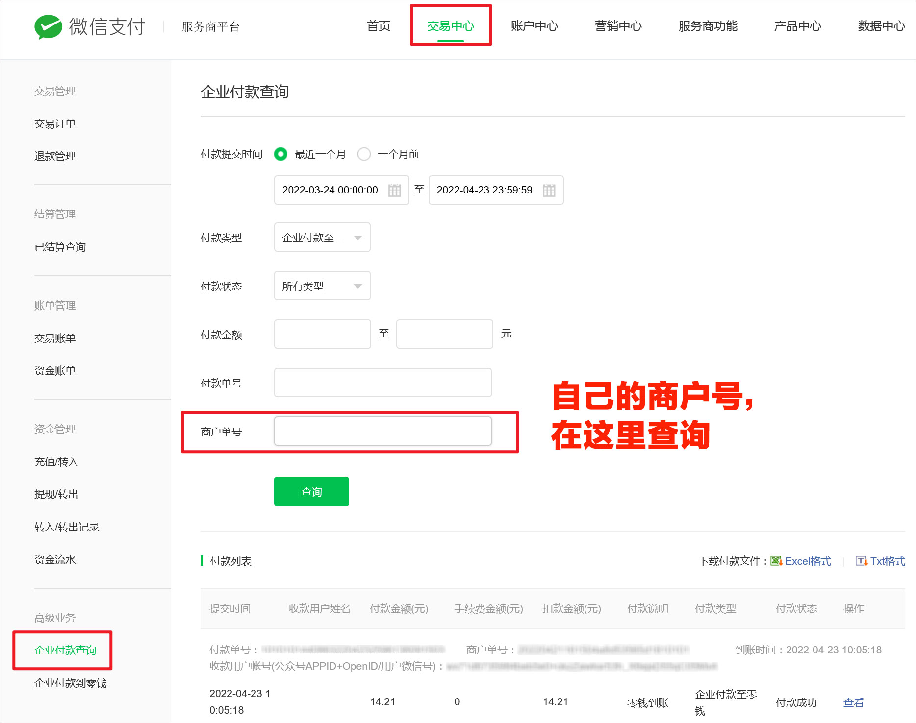Click the 付款成功 status text
The height and width of the screenshot is (723, 916).
click(796, 702)
